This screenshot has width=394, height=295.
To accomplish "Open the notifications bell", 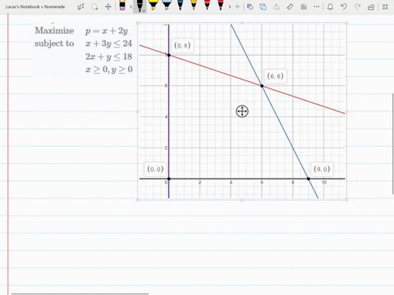I will (x=330, y=7).
